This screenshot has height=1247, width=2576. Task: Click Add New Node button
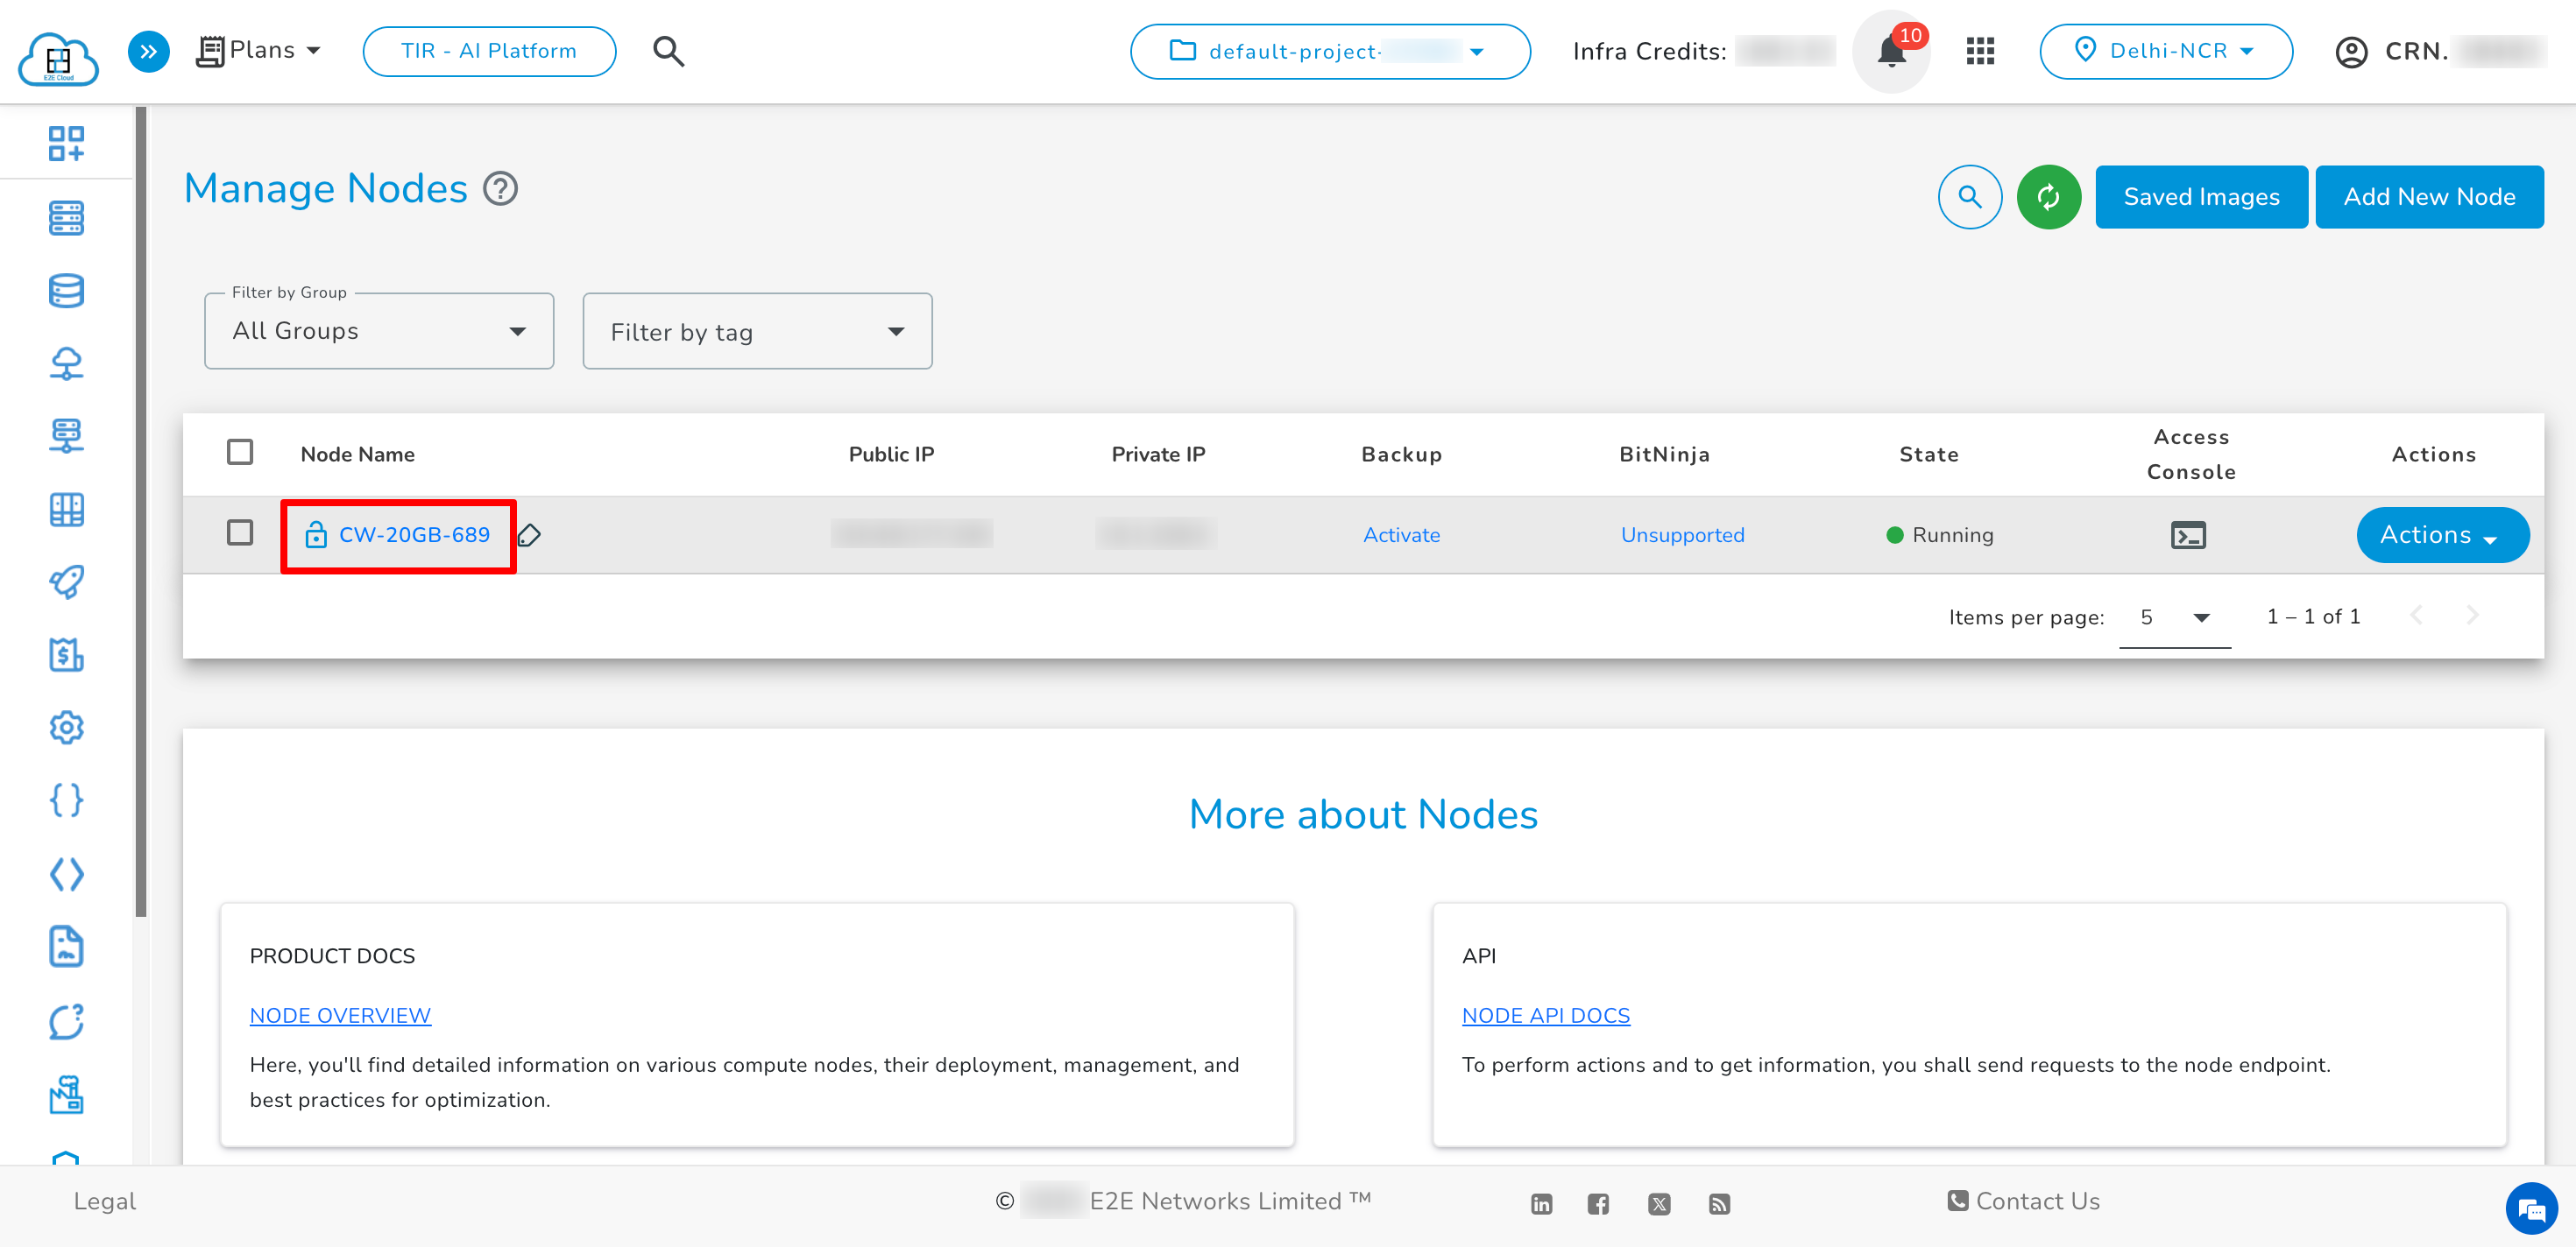tap(2429, 197)
